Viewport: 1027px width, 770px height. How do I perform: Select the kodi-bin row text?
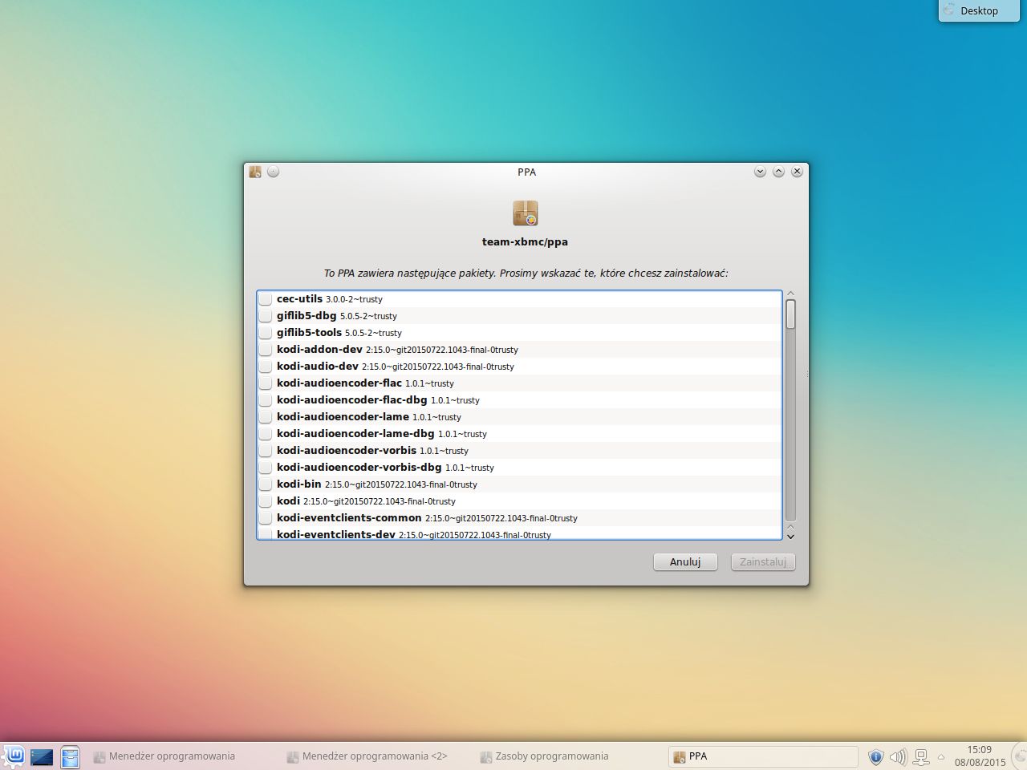pos(377,484)
